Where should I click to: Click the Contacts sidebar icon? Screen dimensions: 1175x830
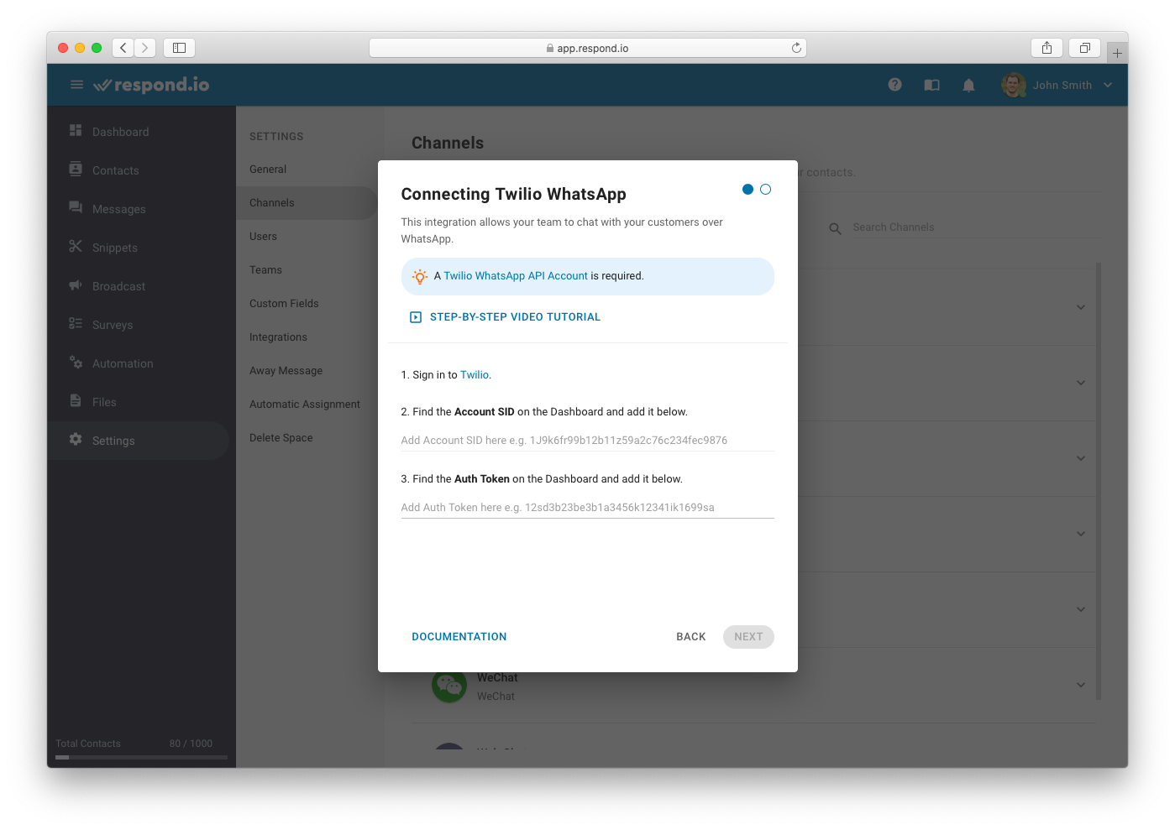[x=76, y=170]
